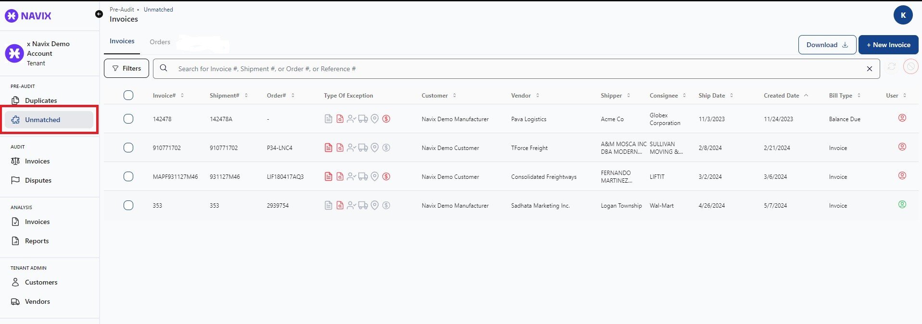Collapse the sidebar with the arrow button

[99, 14]
